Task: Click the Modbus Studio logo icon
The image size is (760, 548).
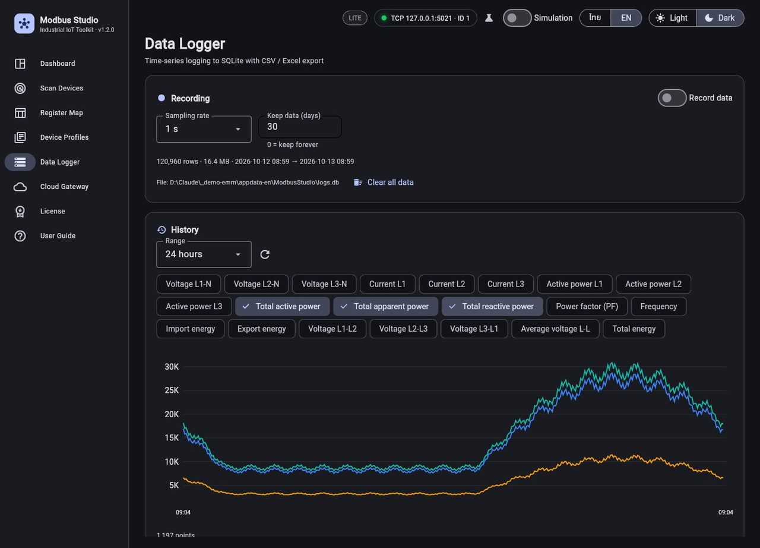Action: coord(24,24)
